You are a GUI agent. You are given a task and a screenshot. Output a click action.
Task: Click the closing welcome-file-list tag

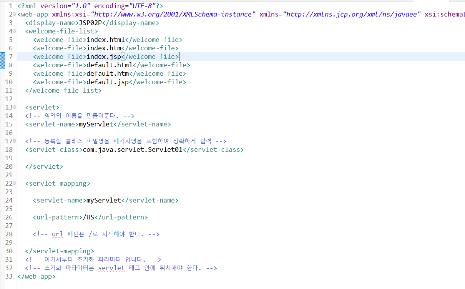[x=63, y=90]
